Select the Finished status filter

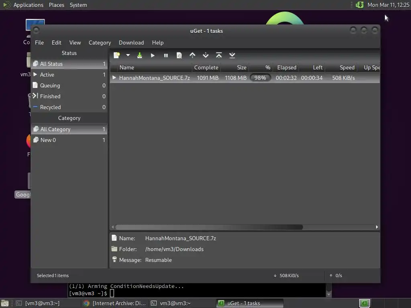click(69, 96)
